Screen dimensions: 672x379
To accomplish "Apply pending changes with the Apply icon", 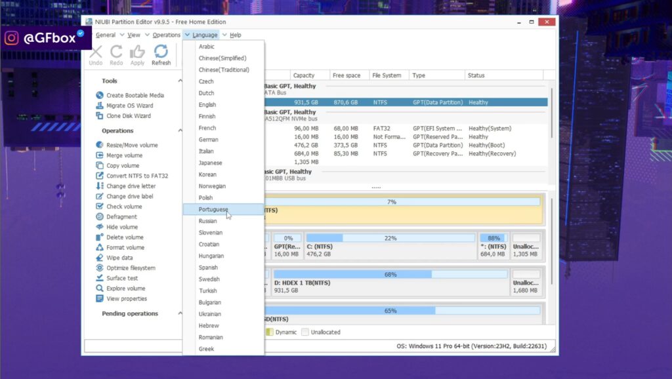I will point(137,55).
